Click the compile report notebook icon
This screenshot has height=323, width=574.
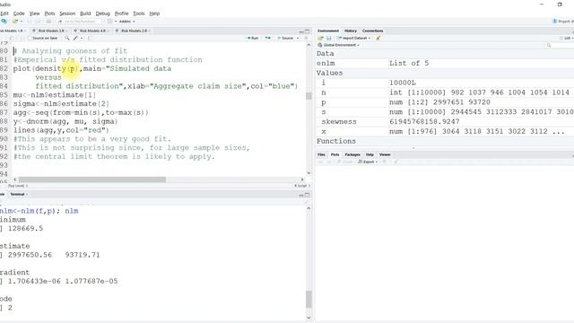[89, 38]
